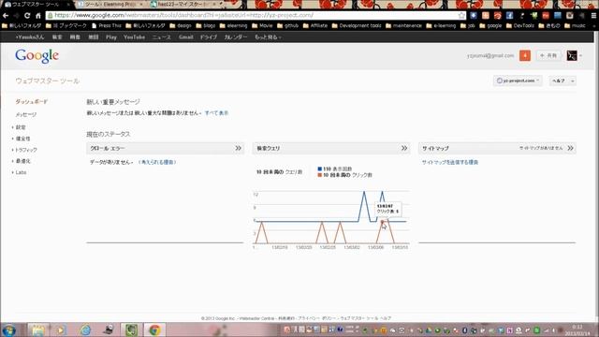The image size is (599, 337).
Task: Switch to the Elearning browser tab
Action: 110,4
